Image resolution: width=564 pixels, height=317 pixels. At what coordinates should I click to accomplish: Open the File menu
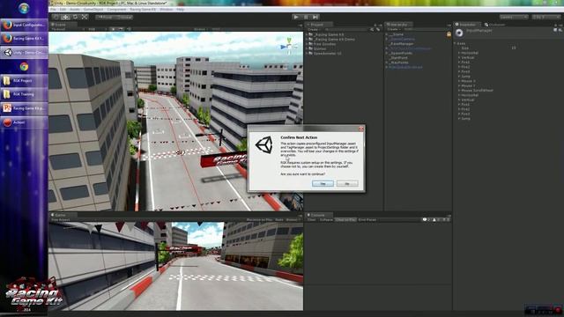point(53,10)
